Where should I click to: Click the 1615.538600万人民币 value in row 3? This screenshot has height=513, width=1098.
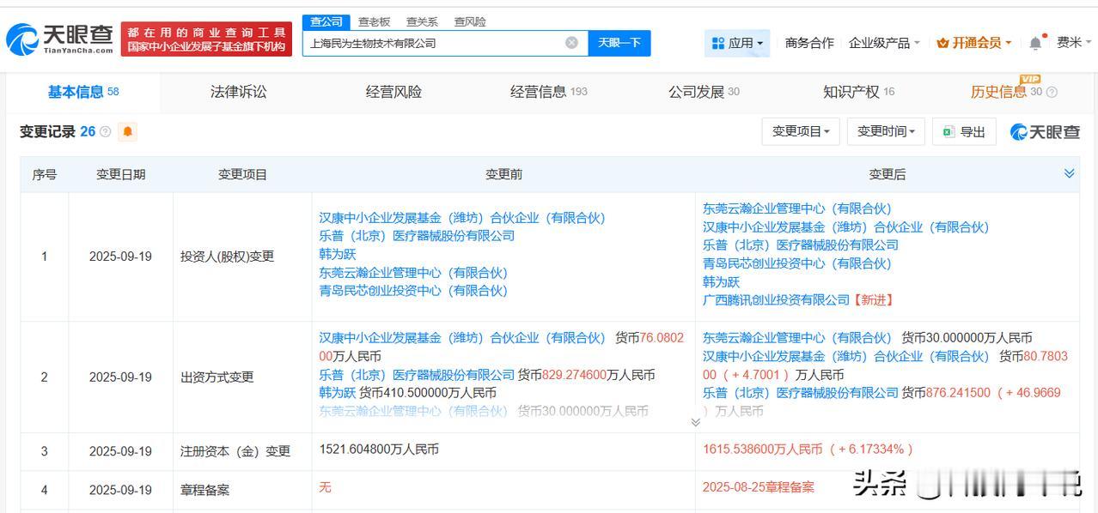[762, 449]
